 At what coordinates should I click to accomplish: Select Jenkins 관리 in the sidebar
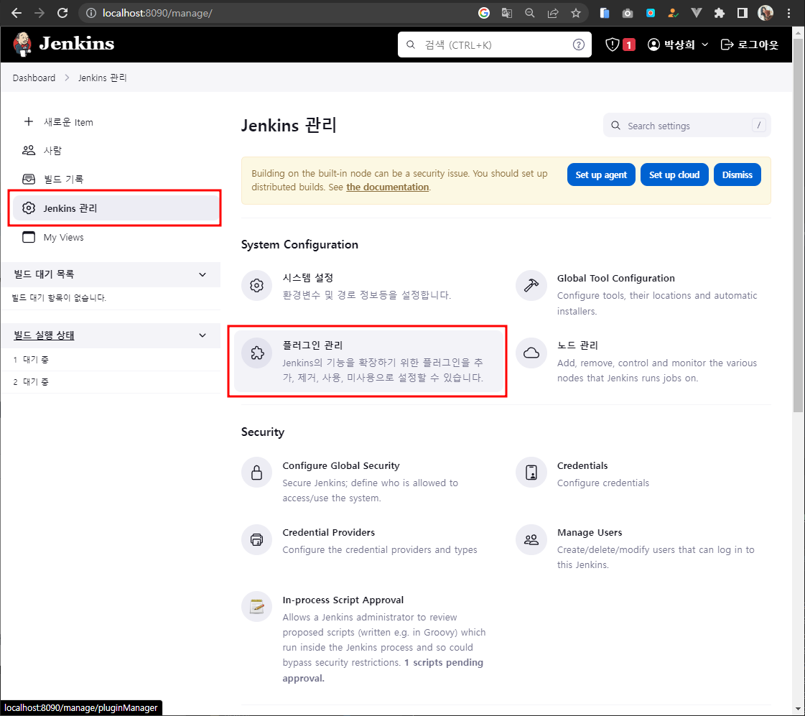(116, 208)
